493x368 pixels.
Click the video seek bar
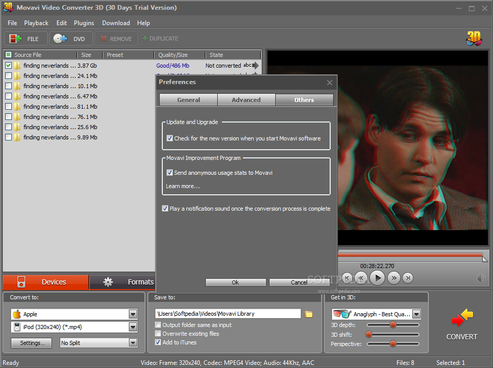click(410, 255)
